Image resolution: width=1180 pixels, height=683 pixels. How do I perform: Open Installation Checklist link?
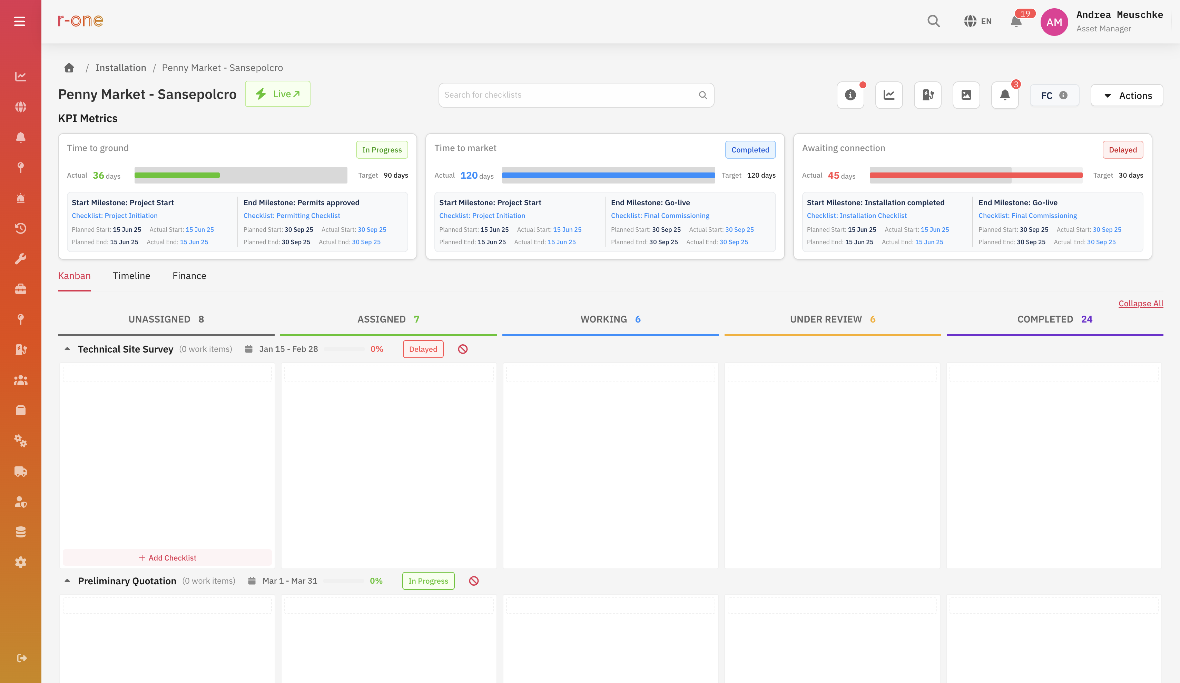point(857,216)
